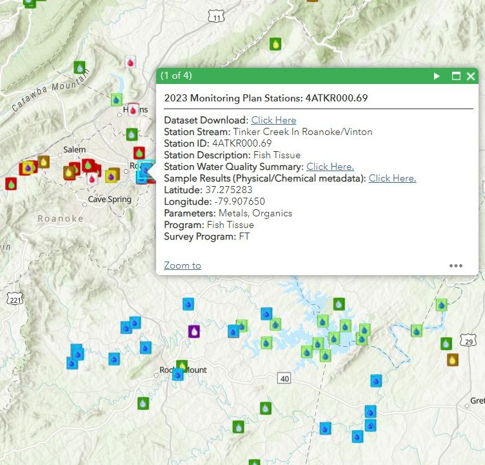Viewport: 485px width, 465px height.
Task: Open the popup's three-dot actions menu
Action: (456, 265)
